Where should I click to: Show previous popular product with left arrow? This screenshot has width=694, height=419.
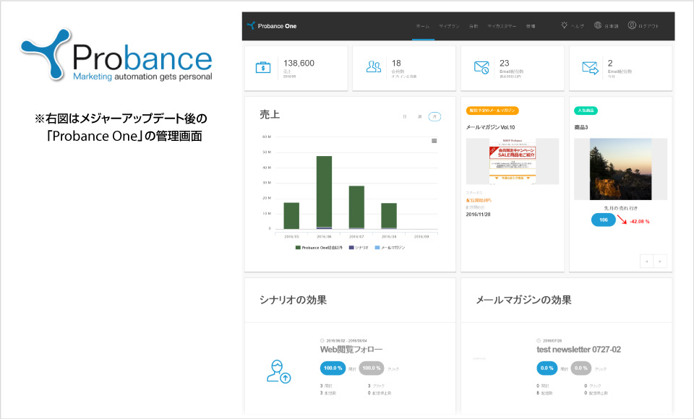[646, 261]
